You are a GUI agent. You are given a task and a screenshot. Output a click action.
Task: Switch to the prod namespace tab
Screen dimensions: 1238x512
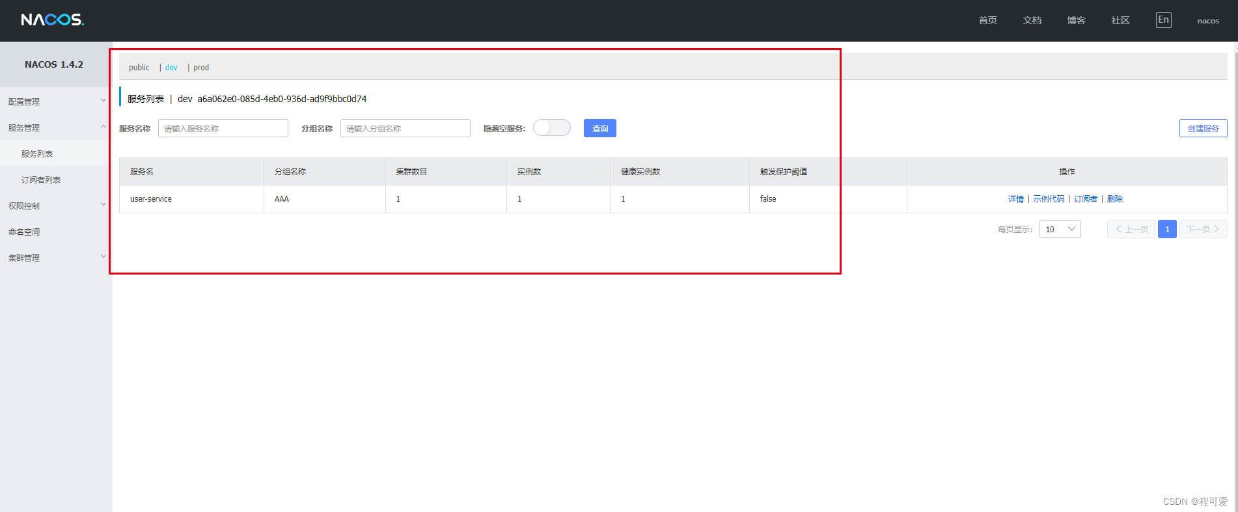pyautogui.click(x=201, y=68)
